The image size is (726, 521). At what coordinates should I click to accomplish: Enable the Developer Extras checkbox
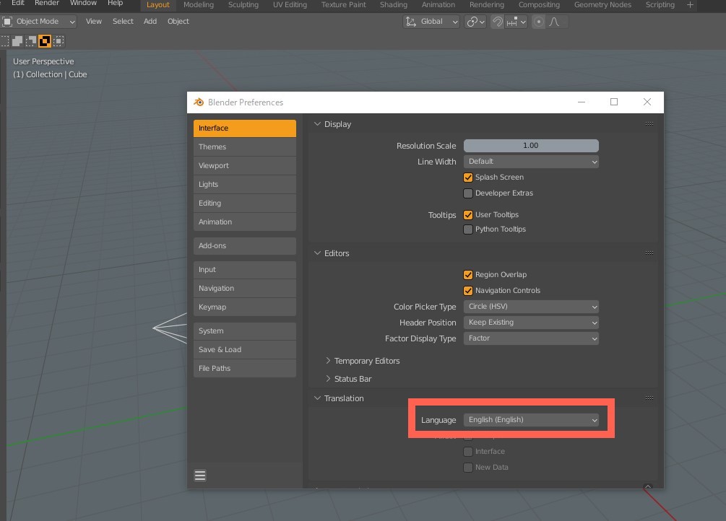tap(468, 193)
